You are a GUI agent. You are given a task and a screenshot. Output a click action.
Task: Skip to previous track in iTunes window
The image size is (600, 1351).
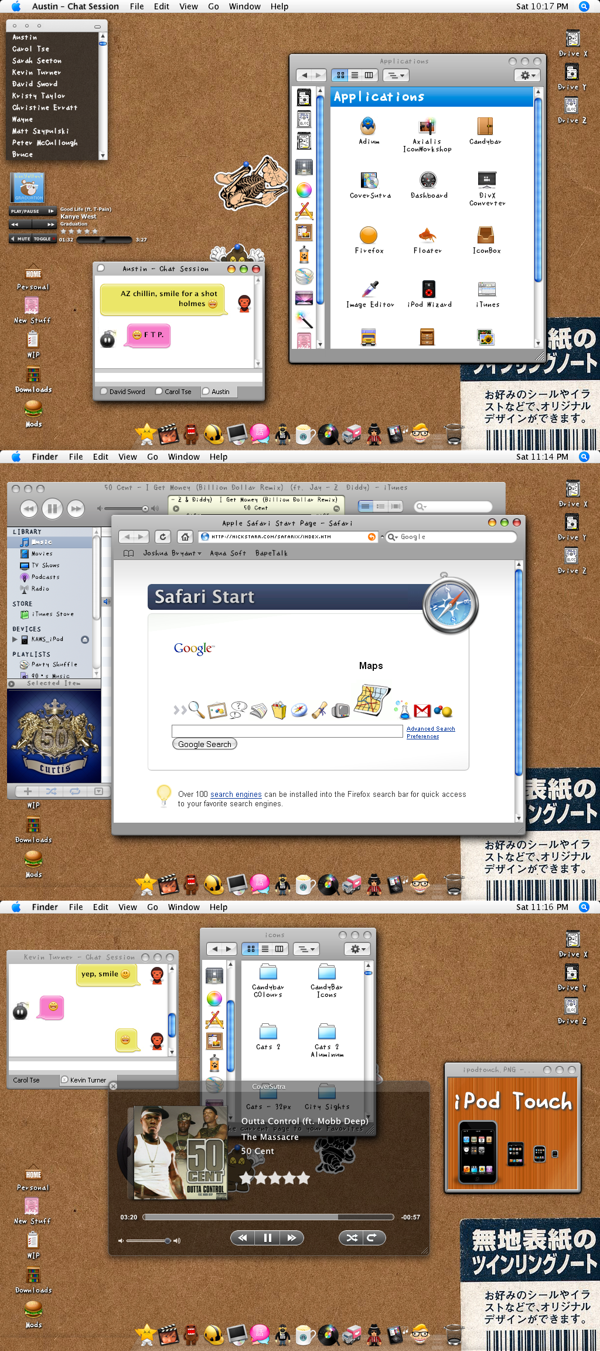[29, 508]
